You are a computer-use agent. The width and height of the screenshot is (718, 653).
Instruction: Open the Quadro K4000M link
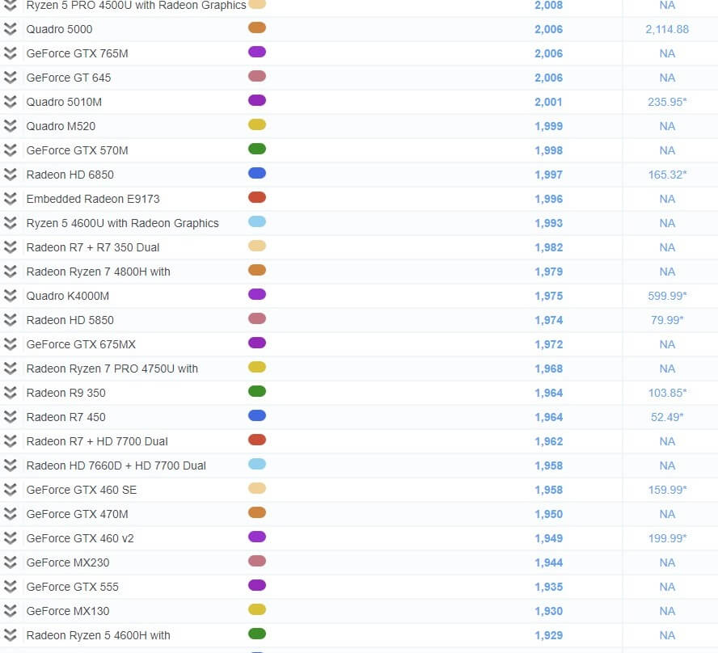pos(67,296)
